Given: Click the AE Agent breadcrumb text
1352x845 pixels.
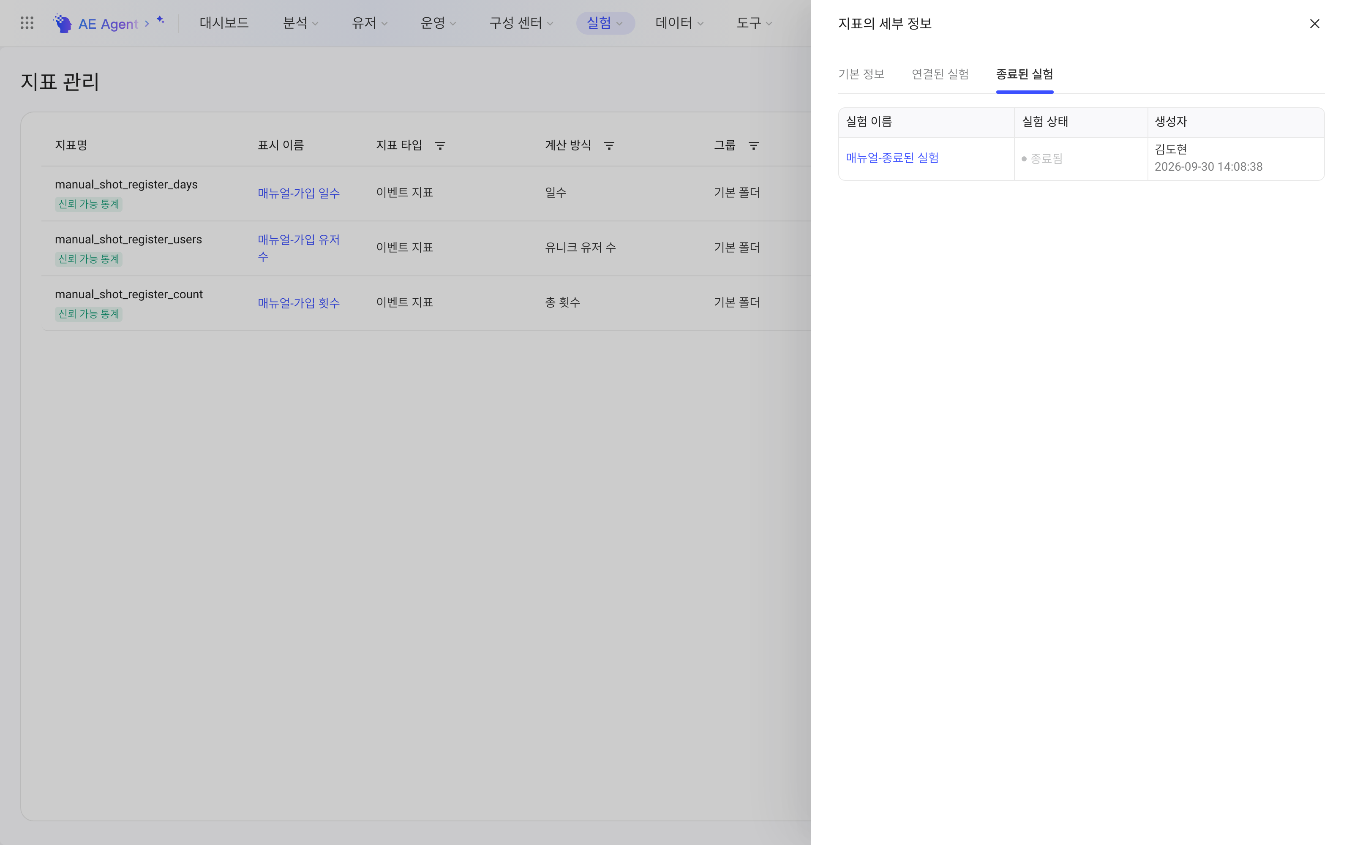Looking at the screenshot, I should pos(108,24).
